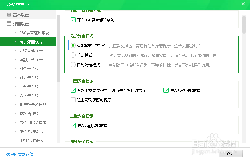Select 硬件驱动提示 sidebar item
This screenshot has height=160, width=250.
click(x=31, y=131)
